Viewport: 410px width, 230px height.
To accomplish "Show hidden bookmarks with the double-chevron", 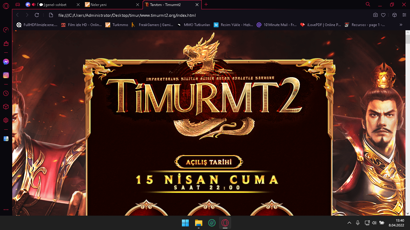I will coord(401,25).
